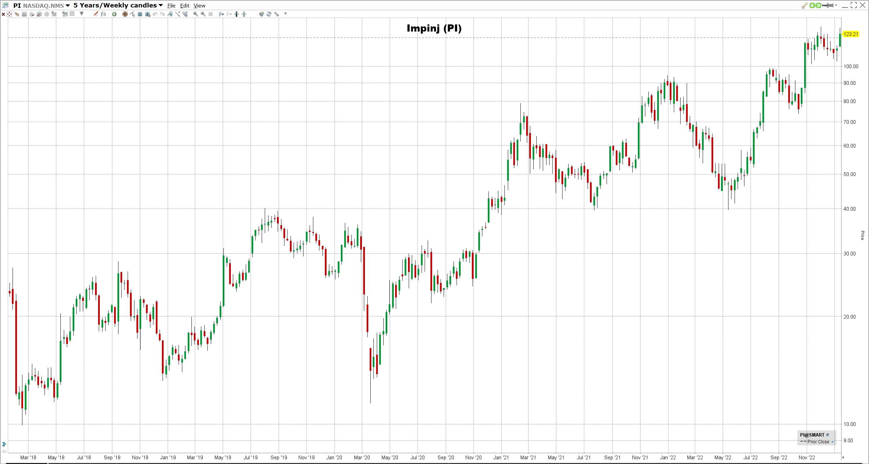Click the compress horizontal bars icon
The width and height of the screenshot is (869, 464).
pos(244,14)
